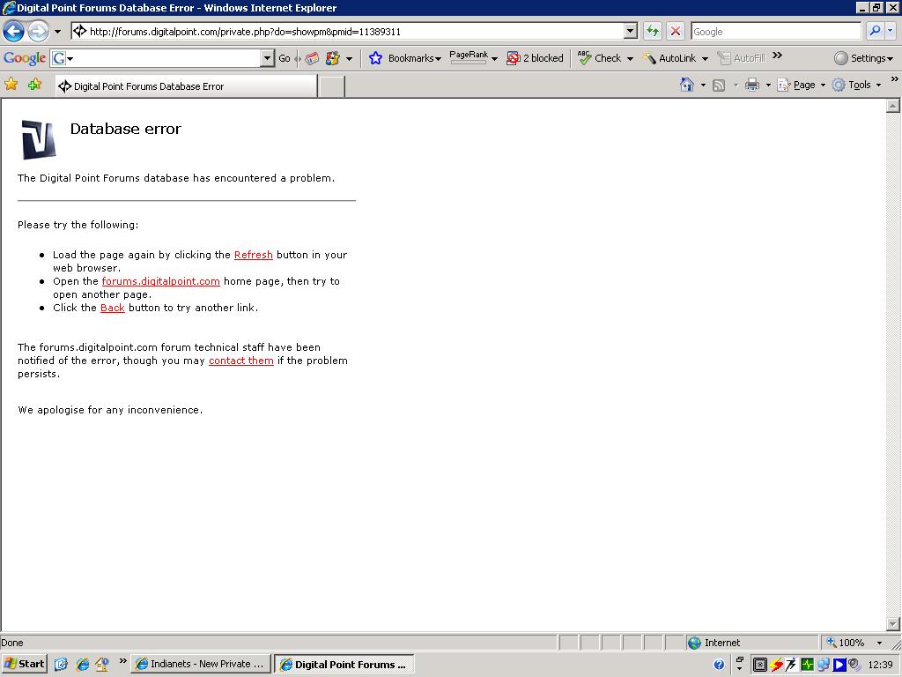The width and height of the screenshot is (902, 677).
Task: Open the dropdown next to the gadgets icon
Action: (349, 59)
